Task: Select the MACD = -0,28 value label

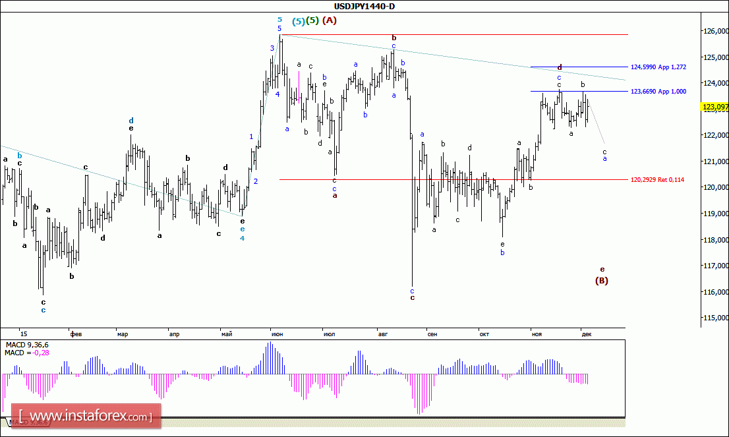Action: (27, 353)
